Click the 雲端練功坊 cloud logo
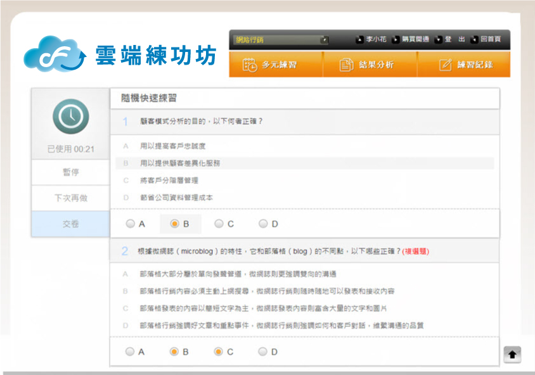The image size is (535, 375). 53,54
